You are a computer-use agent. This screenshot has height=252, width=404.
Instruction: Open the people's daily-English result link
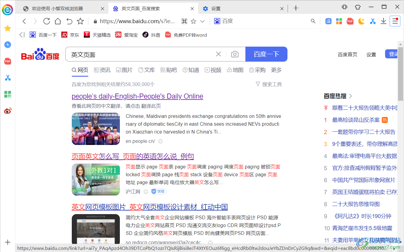coord(138,96)
